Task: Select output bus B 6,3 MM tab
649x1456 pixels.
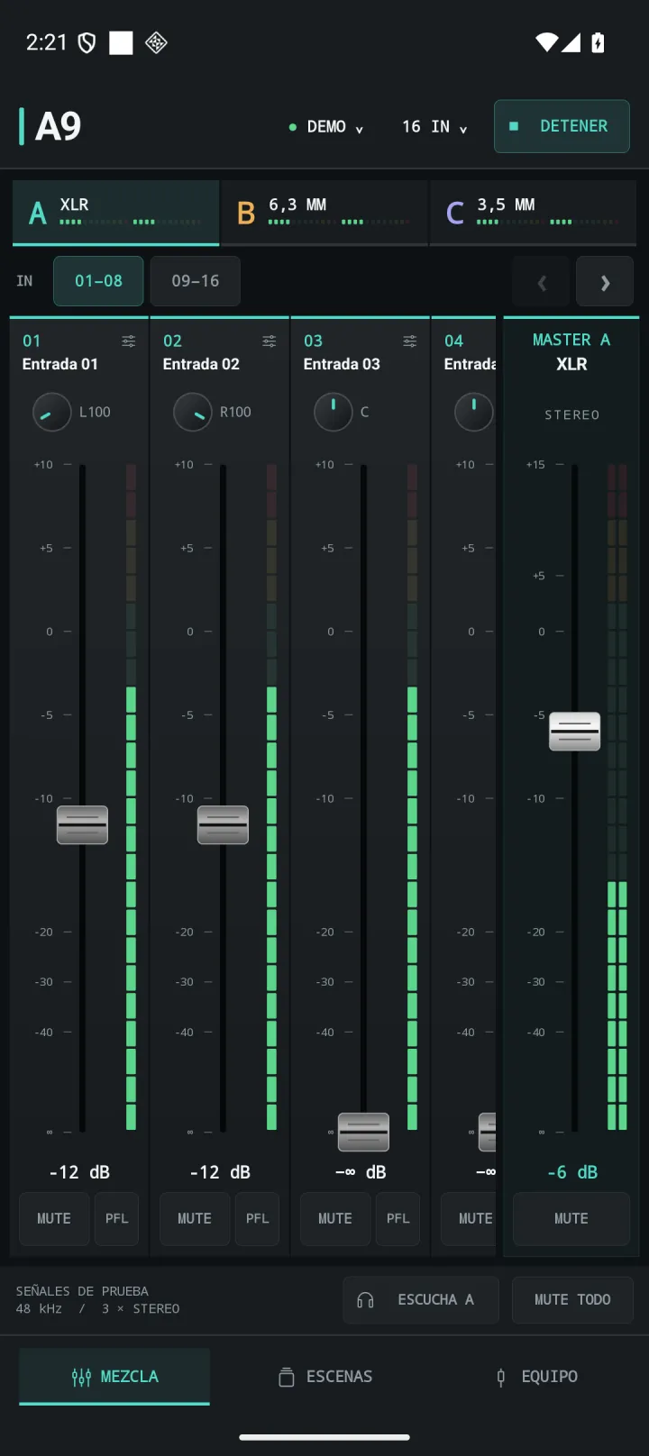Action: pos(324,213)
